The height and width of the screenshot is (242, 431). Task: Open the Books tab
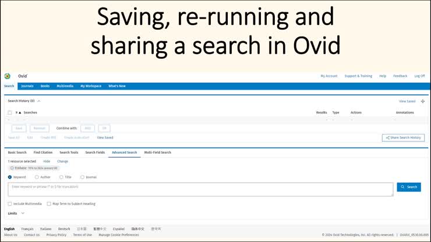[x=45, y=86]
